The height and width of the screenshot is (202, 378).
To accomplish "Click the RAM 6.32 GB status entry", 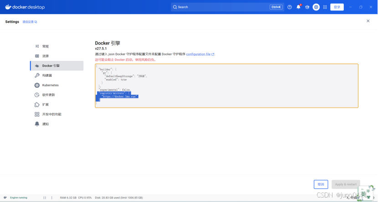I will (x=68, y=197).
